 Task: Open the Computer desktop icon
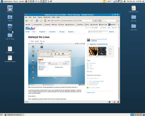pos(10,9)
